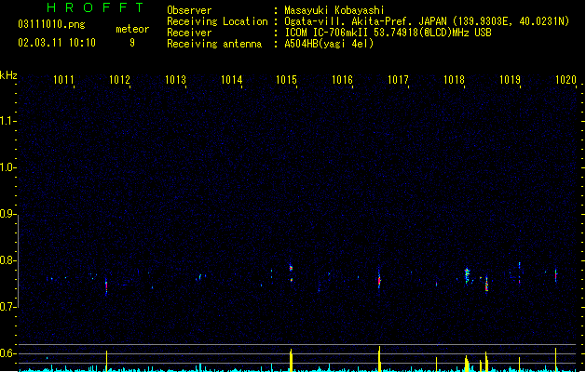Click the meteor label
The height and width of the screenshot is (372, 586).
[x=132, y=29]
